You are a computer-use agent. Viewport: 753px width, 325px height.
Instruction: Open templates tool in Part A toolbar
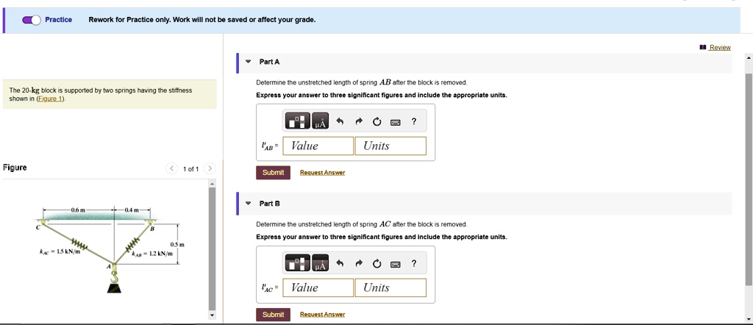click(x=298, y=121)
